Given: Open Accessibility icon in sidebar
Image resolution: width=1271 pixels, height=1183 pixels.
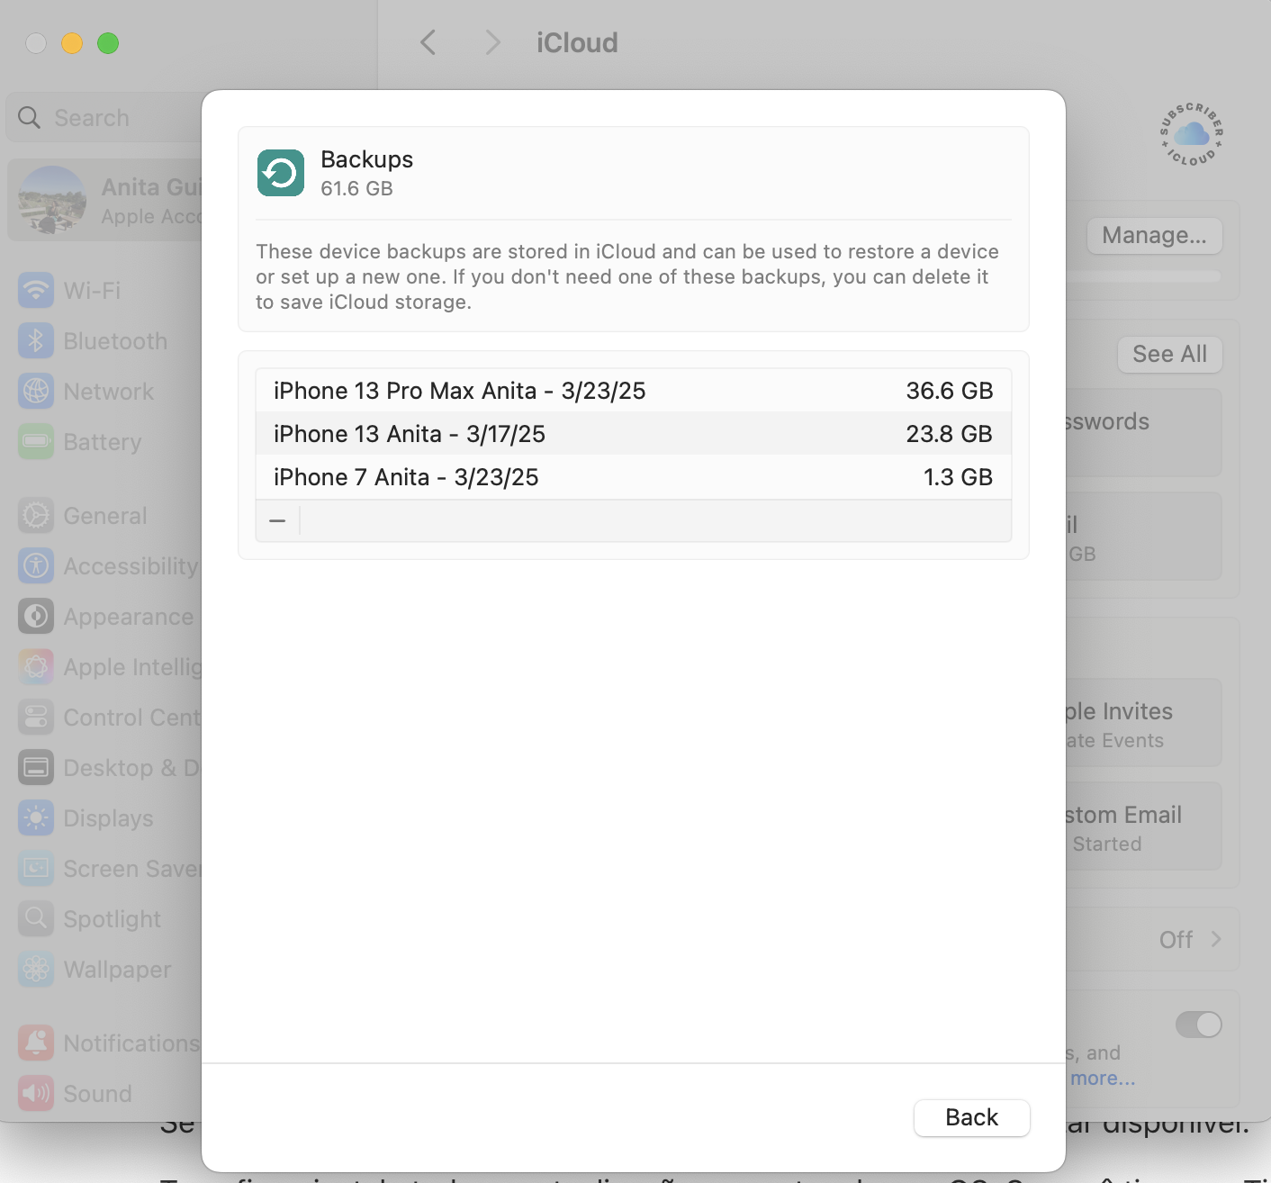Looking at the screenshot, I should [x=36, y=566].
